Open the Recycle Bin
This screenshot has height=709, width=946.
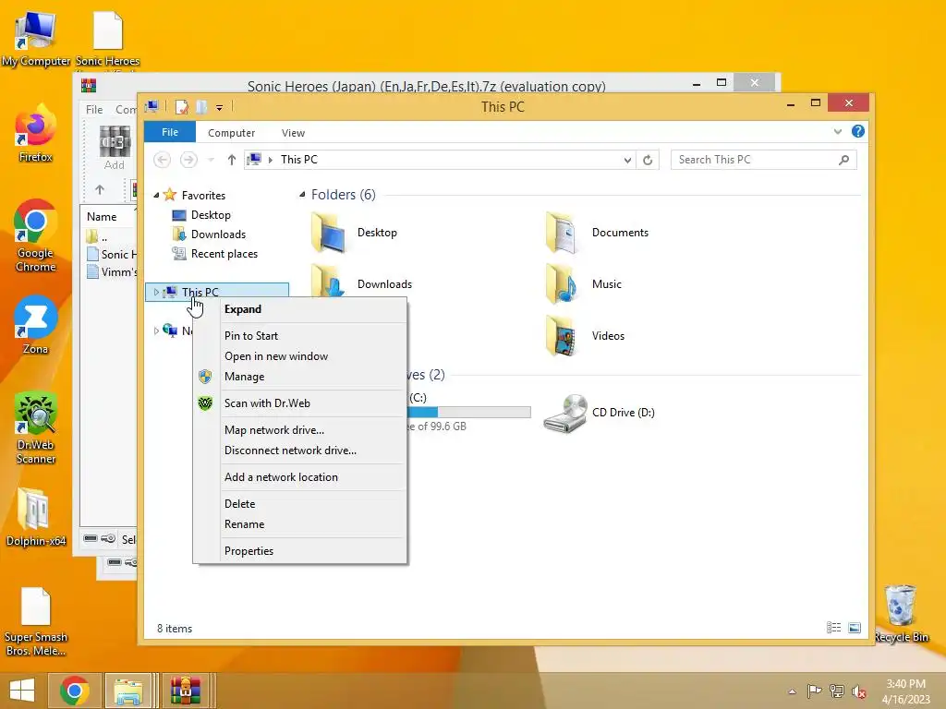tap(901, 614)
